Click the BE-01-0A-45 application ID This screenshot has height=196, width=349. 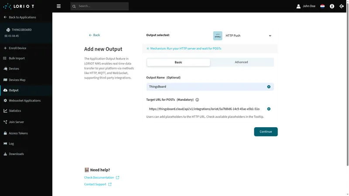[x=12, y=36]
